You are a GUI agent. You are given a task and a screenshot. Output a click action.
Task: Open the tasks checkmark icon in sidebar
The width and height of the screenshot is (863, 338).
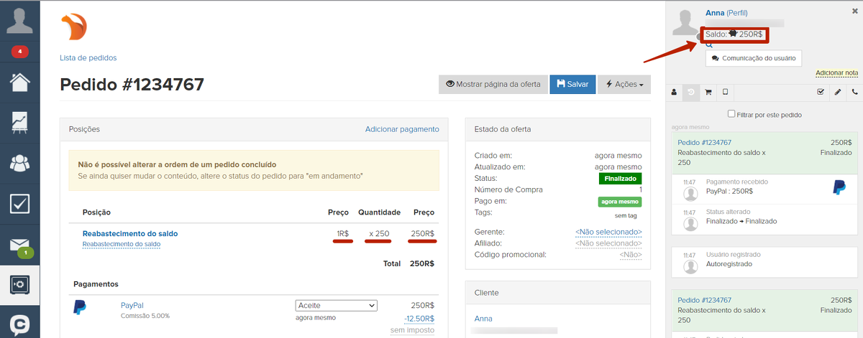tap(19, 204)
